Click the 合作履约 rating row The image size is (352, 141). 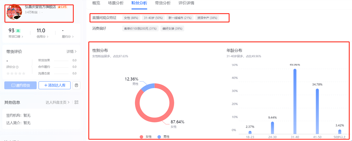coord(57,67)
